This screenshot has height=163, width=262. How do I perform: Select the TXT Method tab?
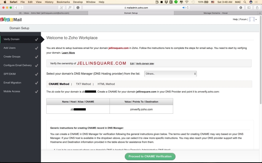83,84
